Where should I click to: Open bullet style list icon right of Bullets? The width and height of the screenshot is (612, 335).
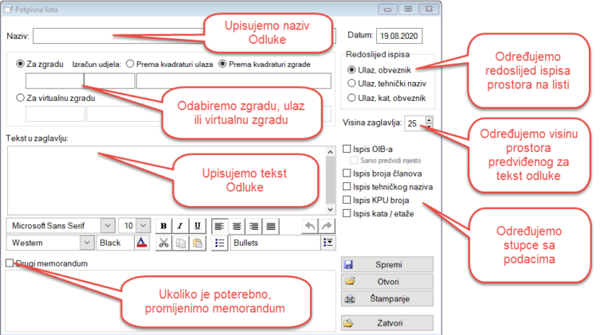(x=328, y=243)
